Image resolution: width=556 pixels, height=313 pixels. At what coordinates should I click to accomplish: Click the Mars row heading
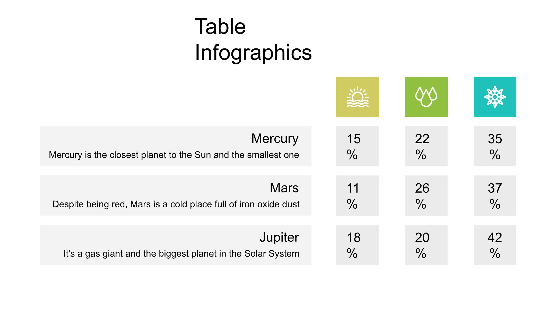pos(284,188)
